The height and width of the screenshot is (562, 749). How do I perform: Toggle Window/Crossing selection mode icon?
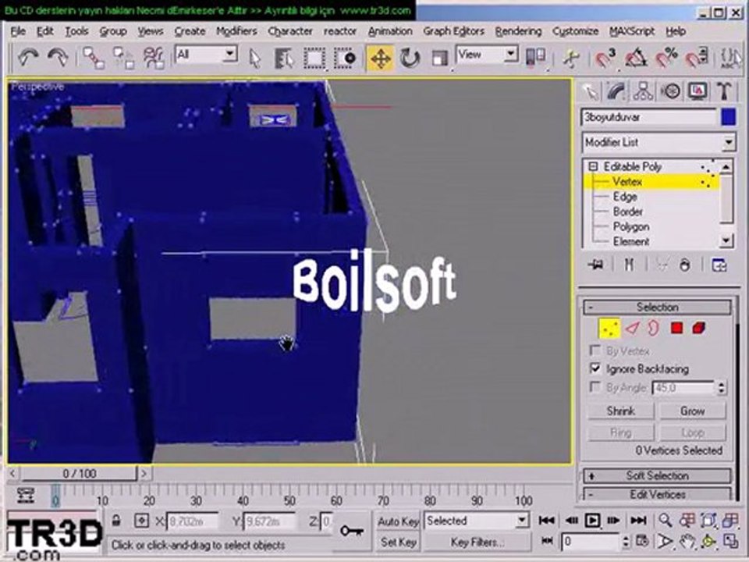(x=344, y=59)
